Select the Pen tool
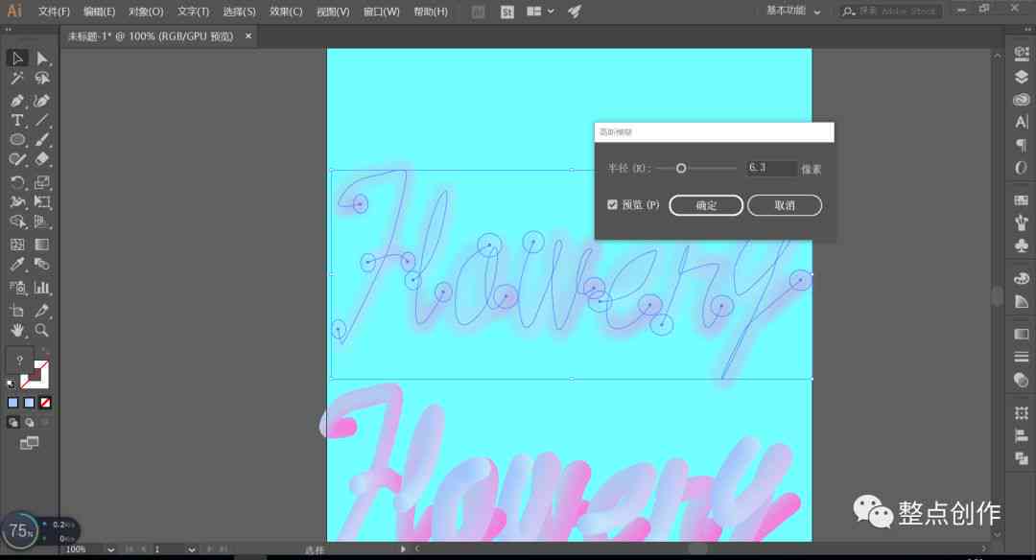Screen dimensions: 1036x560 coord(17,101)
